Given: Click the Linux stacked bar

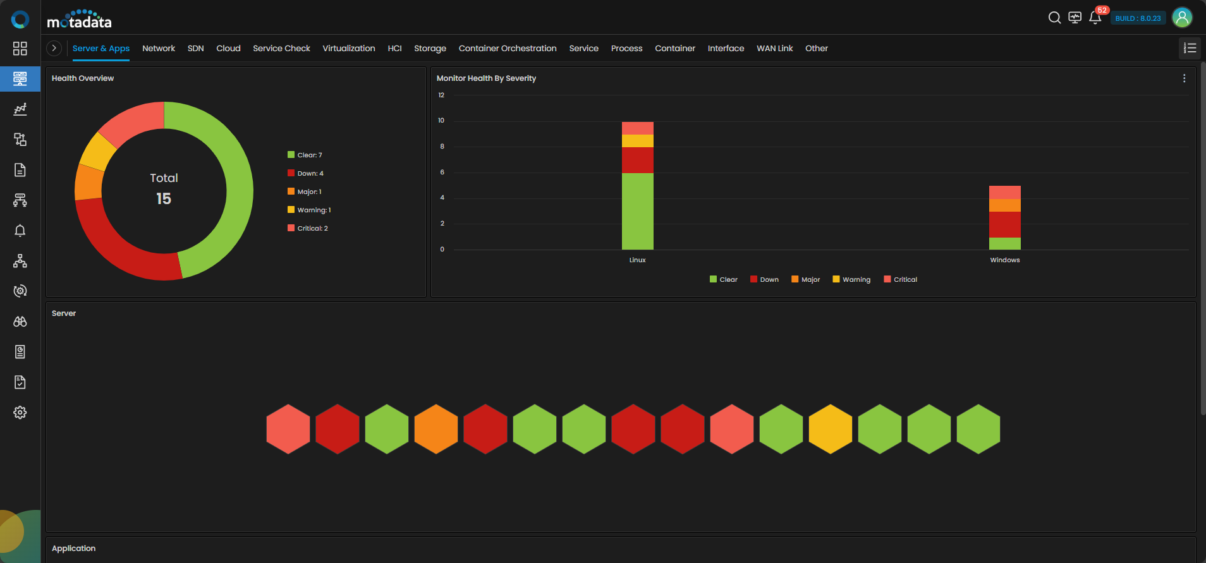Looking at the screenshot, I should pos(638,186).
